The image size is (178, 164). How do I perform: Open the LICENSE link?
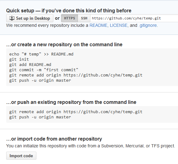coord(118,25)
